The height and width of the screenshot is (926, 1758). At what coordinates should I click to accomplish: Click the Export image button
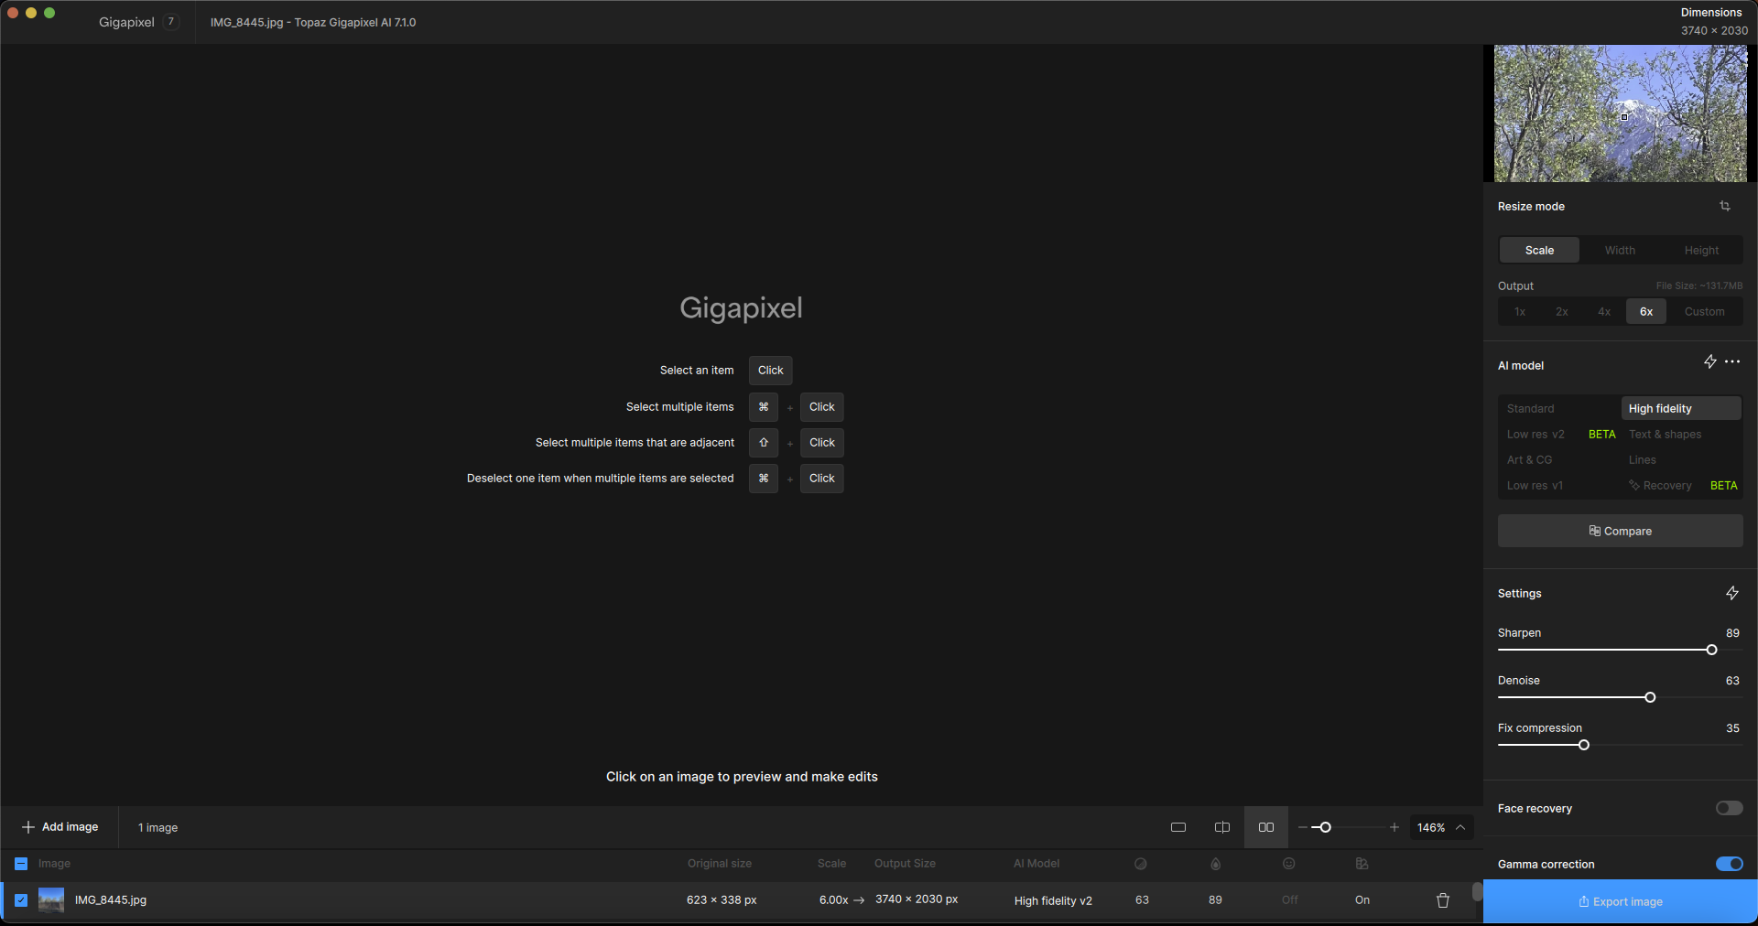click(x=1620, y=902)
